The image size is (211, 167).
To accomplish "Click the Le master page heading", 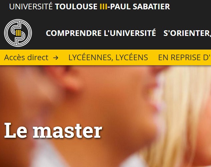I will click(53, 130).
